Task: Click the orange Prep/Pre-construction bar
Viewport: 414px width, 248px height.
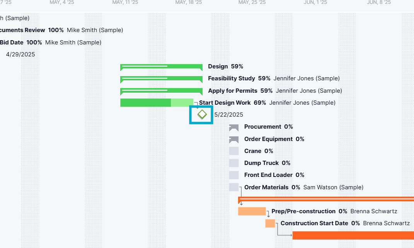Action: (251, 211)
